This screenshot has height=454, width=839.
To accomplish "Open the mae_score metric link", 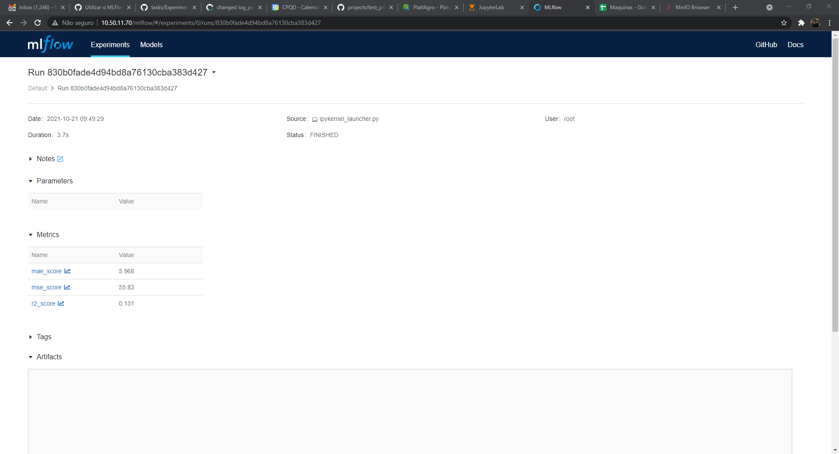I will (x=46, y=271).
